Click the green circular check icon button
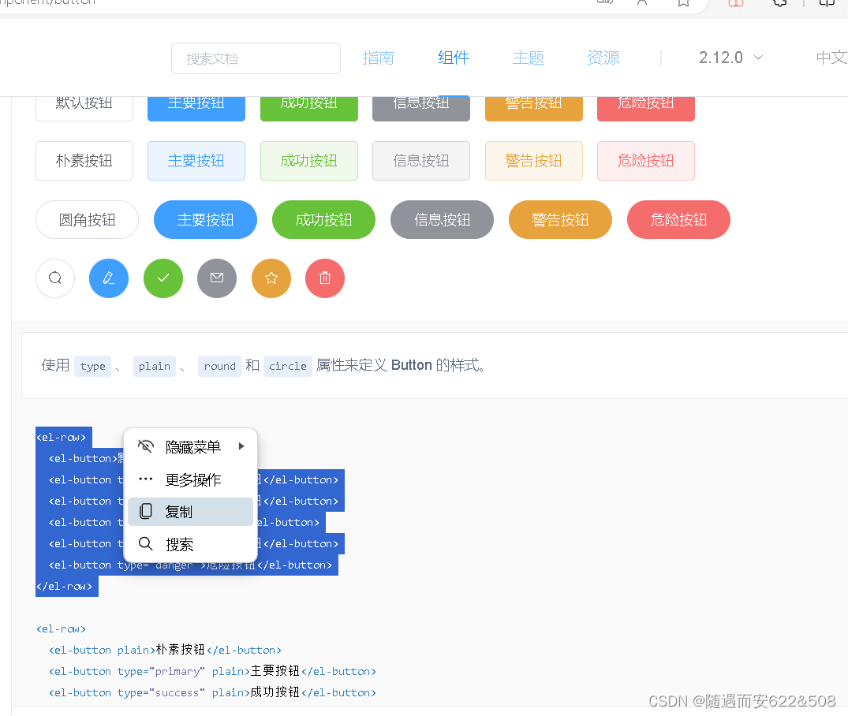Image resolution: width=848 pixels, height=716 pixels. 163,278
